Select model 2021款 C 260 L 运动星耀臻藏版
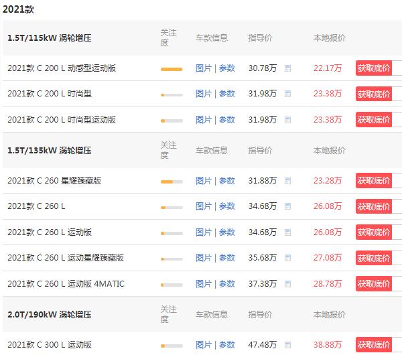Screen dimensions: 402x355 tap(66, 258)
